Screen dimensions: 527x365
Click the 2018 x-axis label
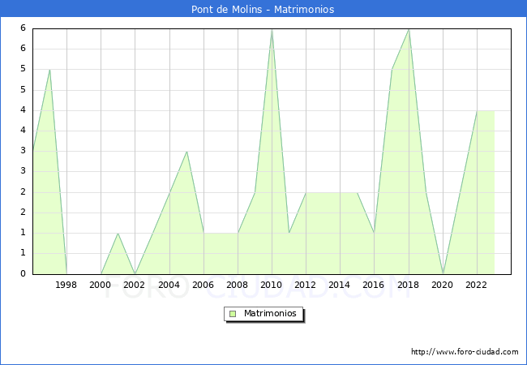pos(408,285)
